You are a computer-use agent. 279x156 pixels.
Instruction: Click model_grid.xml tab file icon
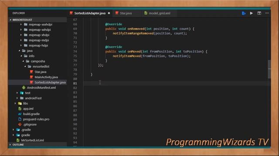(x=146, y=13)
